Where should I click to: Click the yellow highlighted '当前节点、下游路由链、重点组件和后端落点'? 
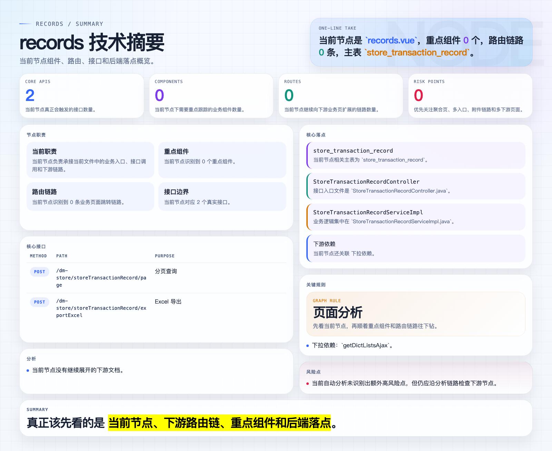pyautogui.click(x=219, y=423)
